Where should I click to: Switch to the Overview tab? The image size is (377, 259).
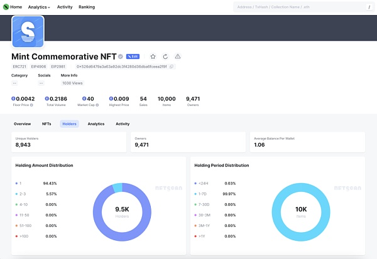pos(23,124)
